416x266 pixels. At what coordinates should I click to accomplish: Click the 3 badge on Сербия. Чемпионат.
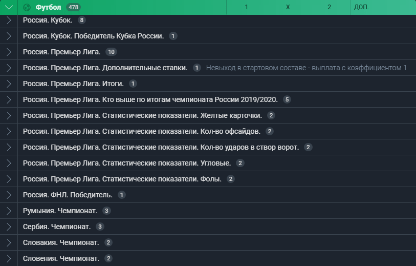100,227
